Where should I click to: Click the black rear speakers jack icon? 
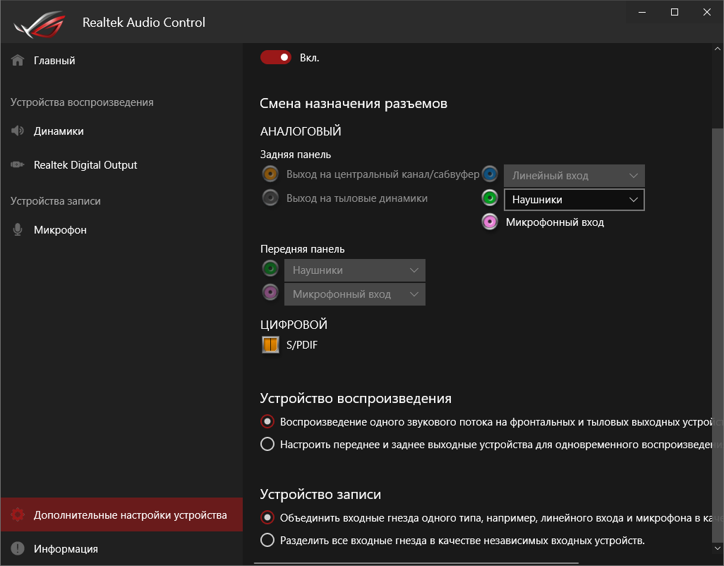coord(270,198)
